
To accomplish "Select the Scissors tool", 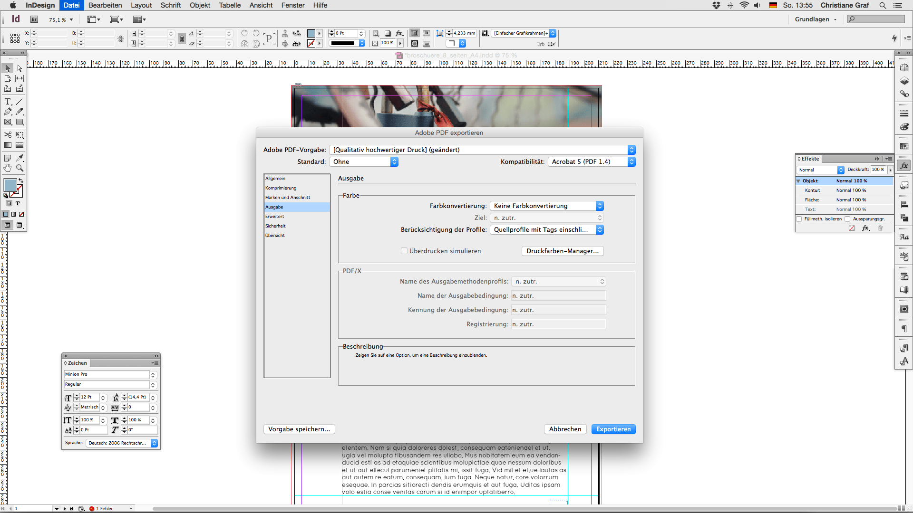I will 8,135.
